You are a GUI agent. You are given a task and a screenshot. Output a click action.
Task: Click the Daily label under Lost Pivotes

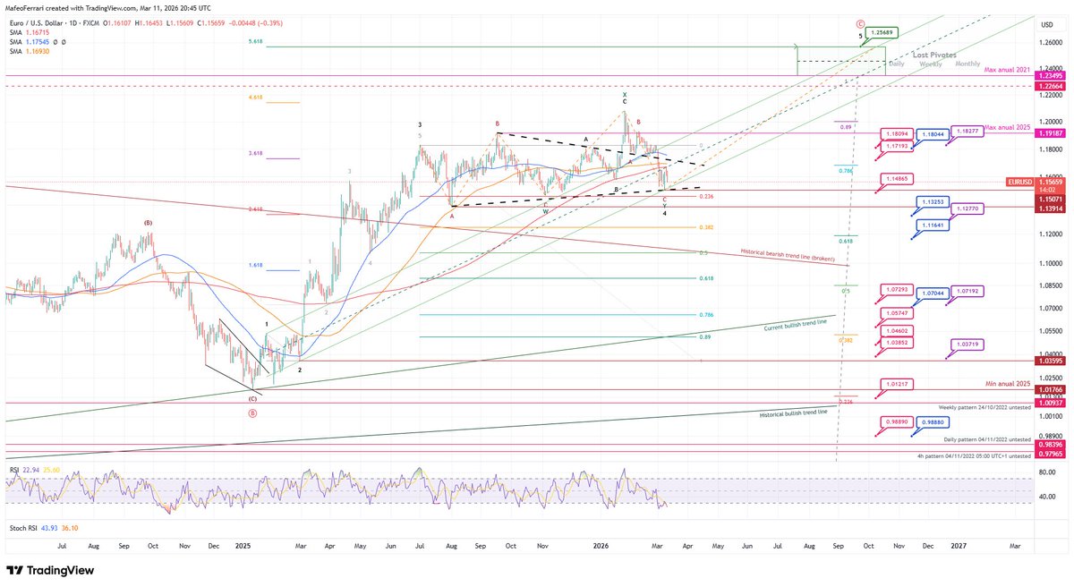(x=895, y=64)
